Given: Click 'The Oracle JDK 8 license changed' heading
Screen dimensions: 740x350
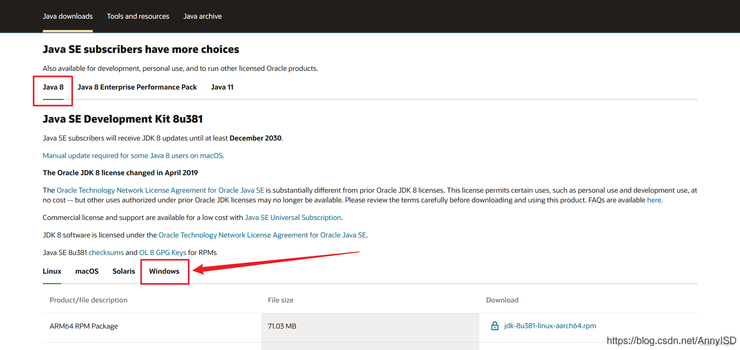Looking at the screenshot, I should (120, 173).
